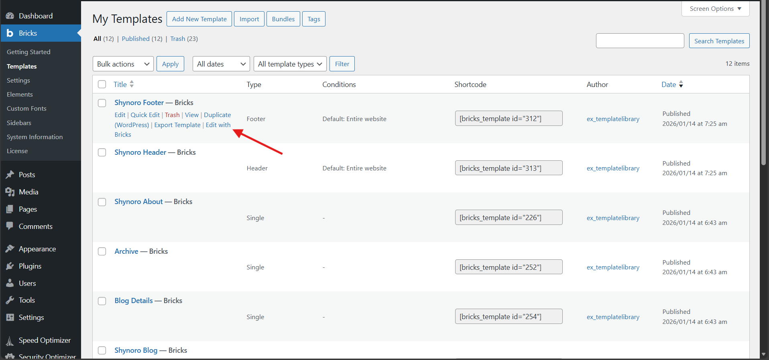769x360 pixels.
Task: Click Quick Edit for Shynoro Footer
Action: [145, 115]
